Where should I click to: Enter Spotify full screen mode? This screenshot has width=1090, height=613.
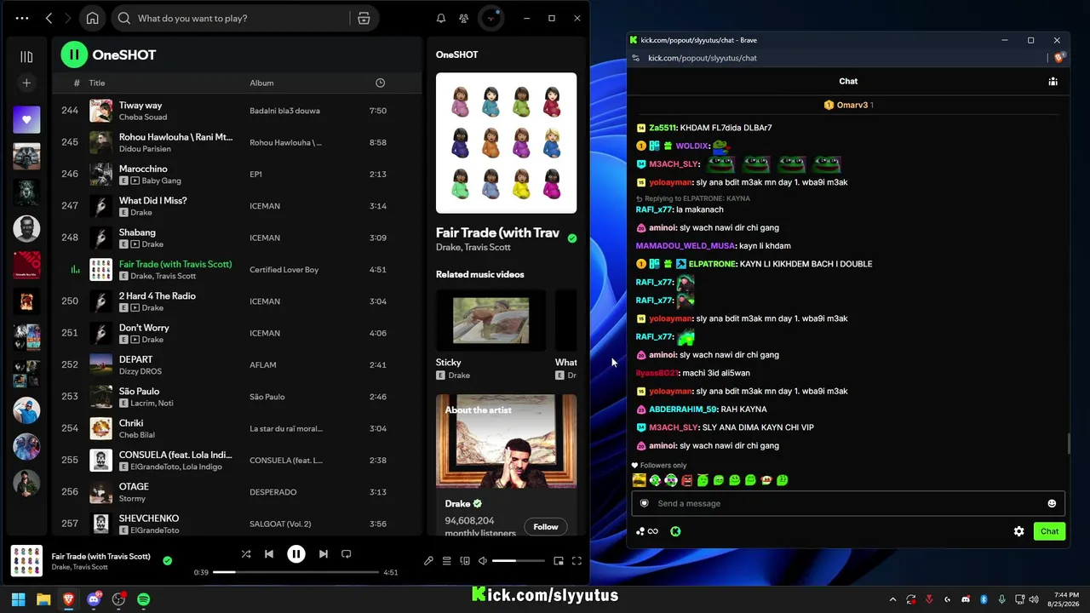pos(577,561)
